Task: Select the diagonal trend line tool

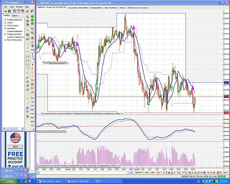Action: tap(28, 44)
